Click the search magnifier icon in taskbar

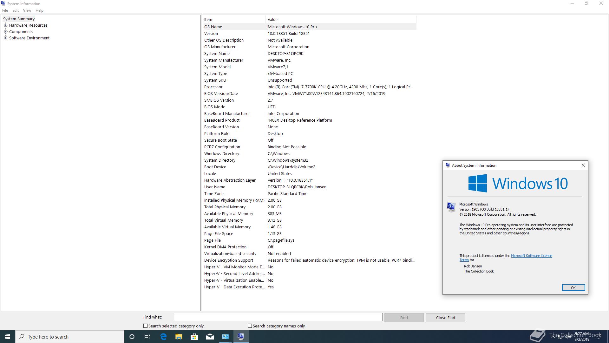22,337
